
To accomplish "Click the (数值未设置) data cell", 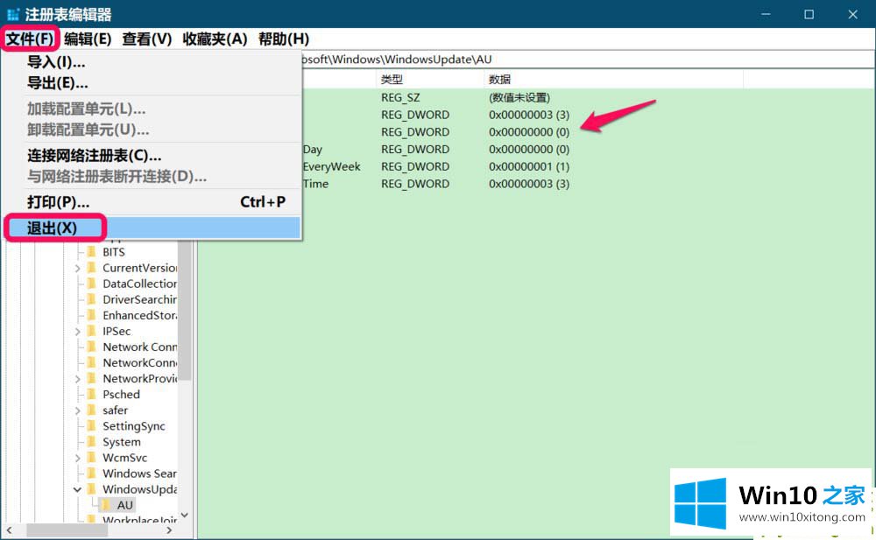I will click(x=519, y=97).
